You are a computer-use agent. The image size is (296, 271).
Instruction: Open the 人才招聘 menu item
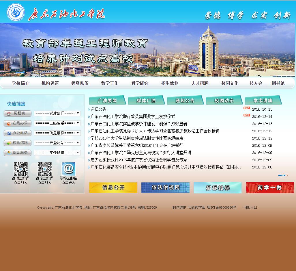(200, 83)
